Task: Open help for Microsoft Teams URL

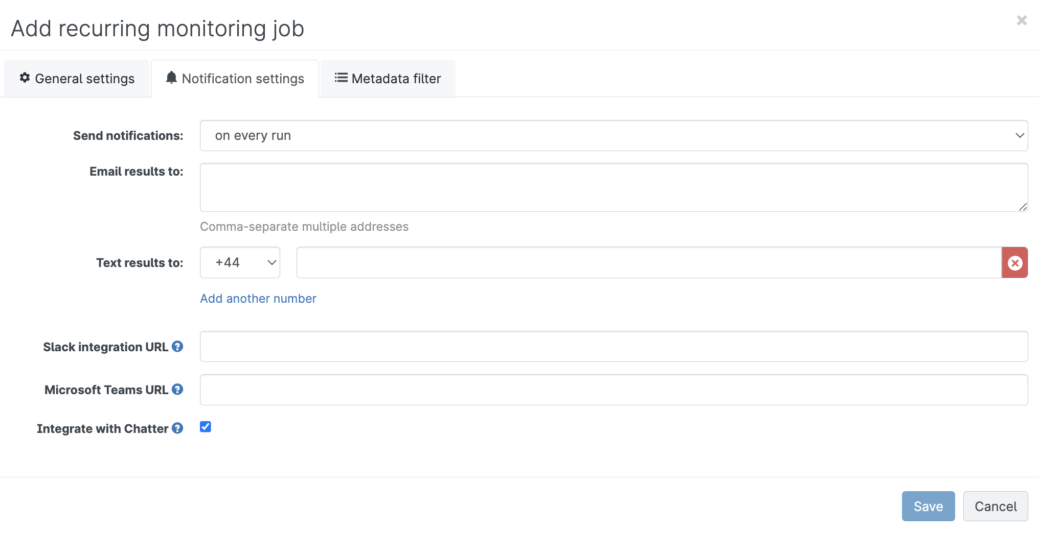Action: click(x=177, y=390)
